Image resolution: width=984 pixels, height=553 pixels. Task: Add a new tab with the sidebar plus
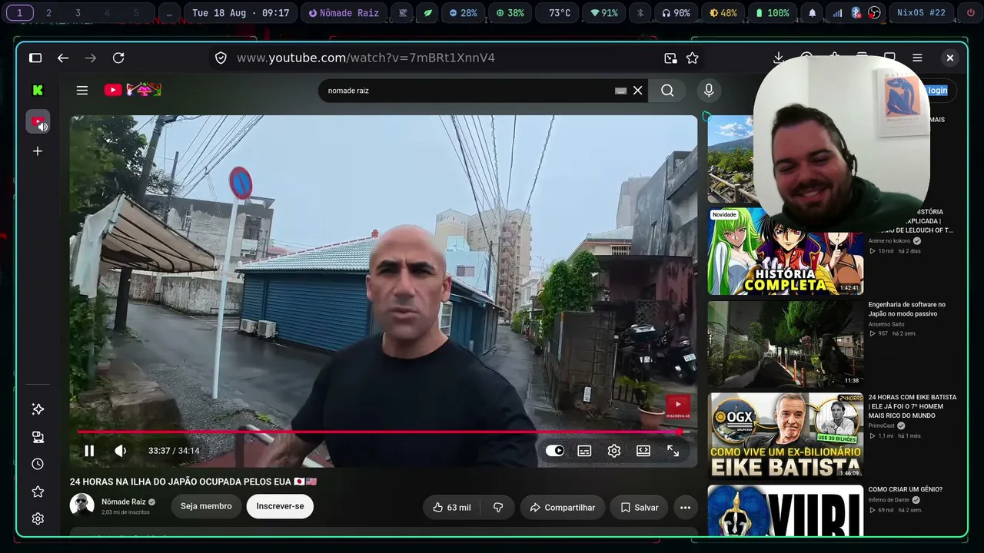pos(38,151)
